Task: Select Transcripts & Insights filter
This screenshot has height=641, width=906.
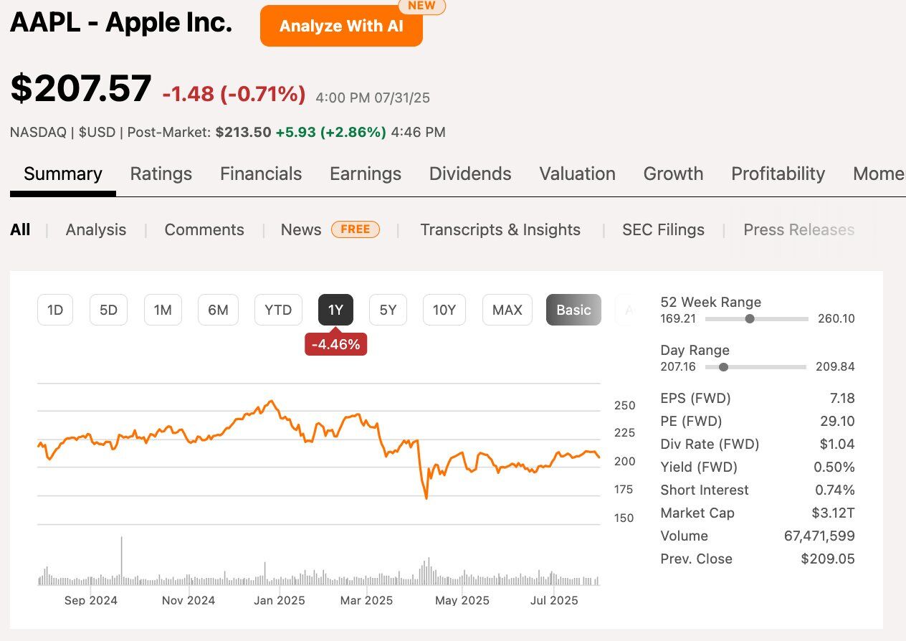Action: pos(500,230)
